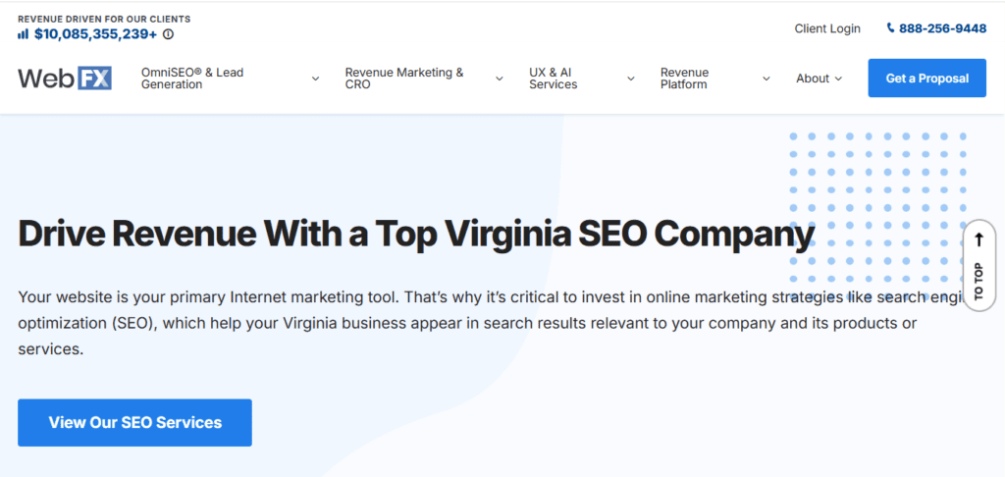Click the info icon beside revenue total
Image resolution: width=1005 pixels, height=477 pixels.
[168, 34]
